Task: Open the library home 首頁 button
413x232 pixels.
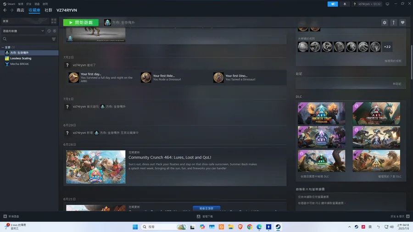Action: tap(25, 21)
